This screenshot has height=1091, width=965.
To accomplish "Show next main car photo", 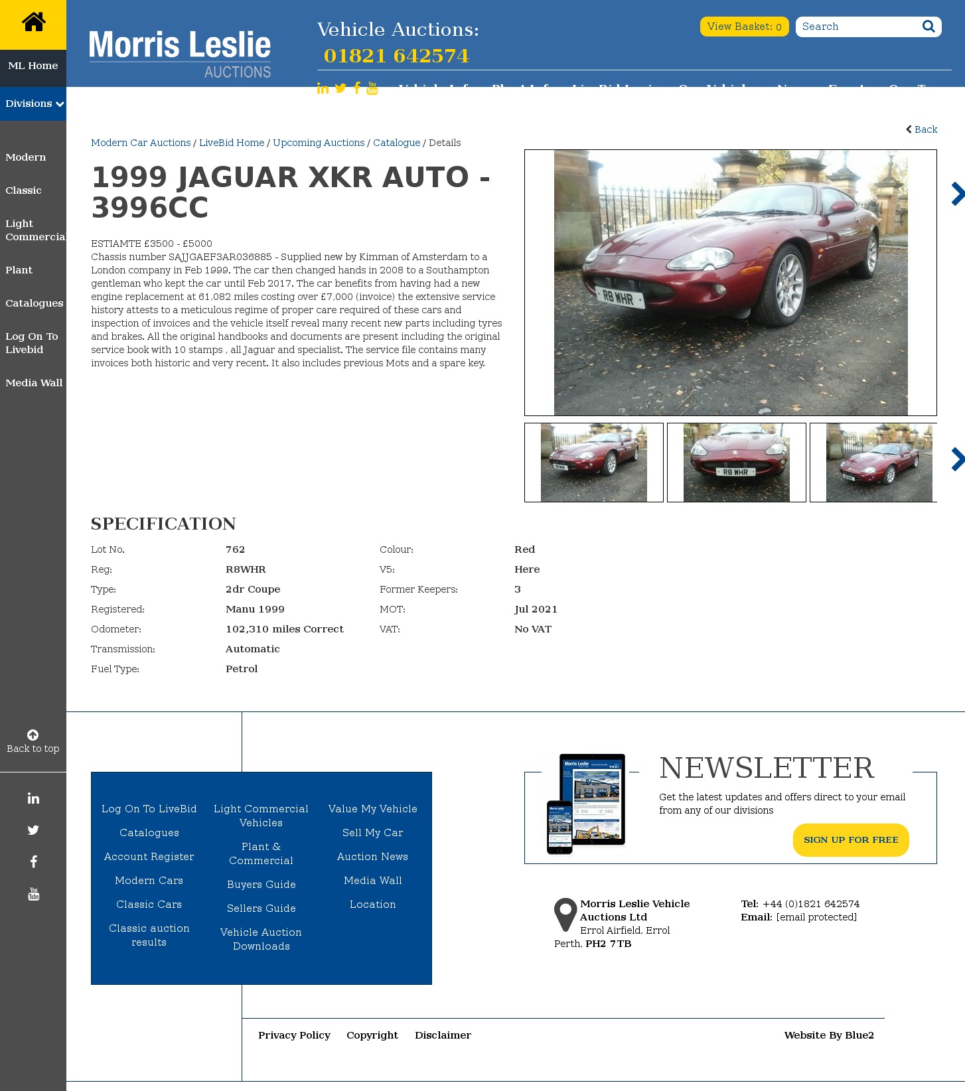I will (958, 194).
